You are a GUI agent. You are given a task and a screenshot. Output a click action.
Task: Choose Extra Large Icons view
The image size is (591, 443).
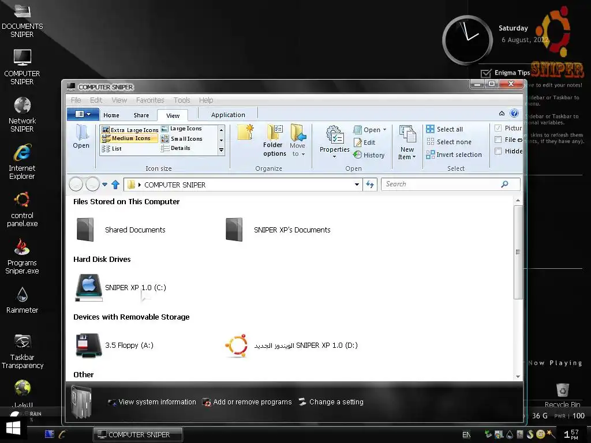130,130
